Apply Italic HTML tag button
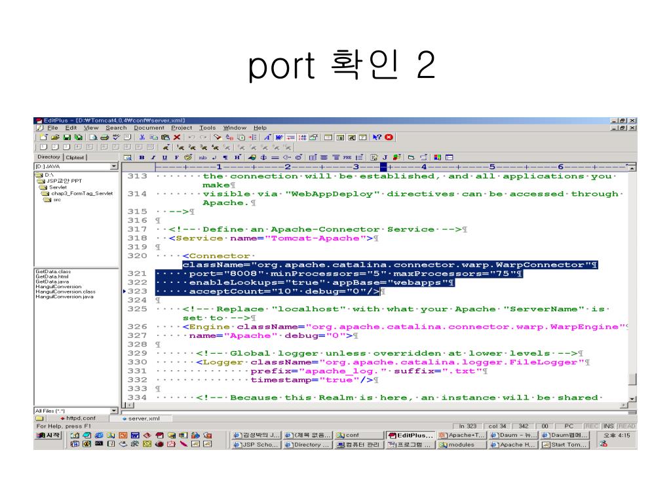The image size is (671, 503). tap(153, 157)
